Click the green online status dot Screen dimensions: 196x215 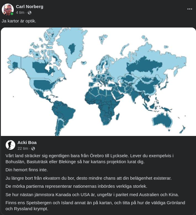[12, 14]
